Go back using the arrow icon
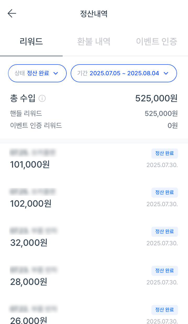 pyautogui.click(x=12, y=14)
